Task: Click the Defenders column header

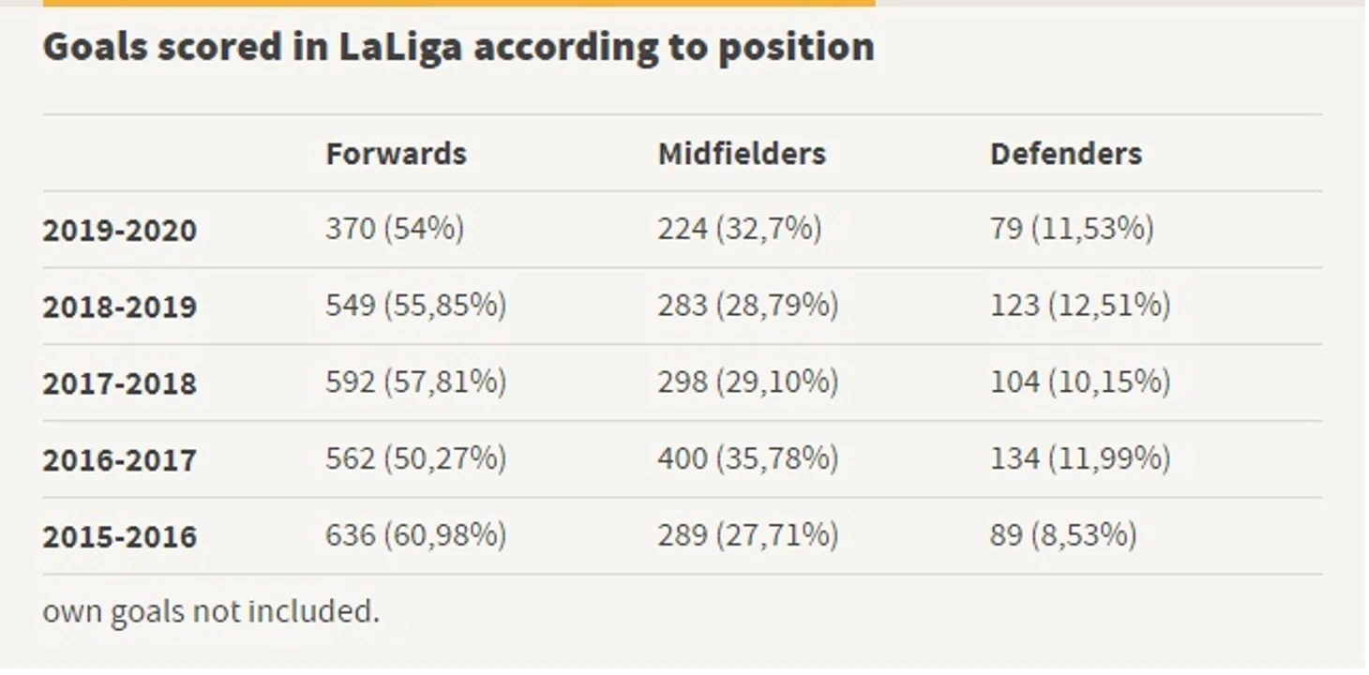Action: [x=1066, y=154]
